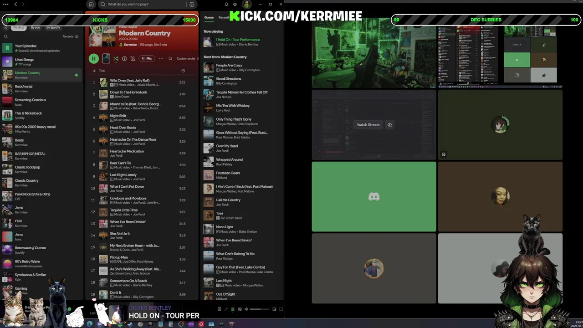Enter full screen from the player bar
Screen dimensions: 583x328
tap(281, 309)
